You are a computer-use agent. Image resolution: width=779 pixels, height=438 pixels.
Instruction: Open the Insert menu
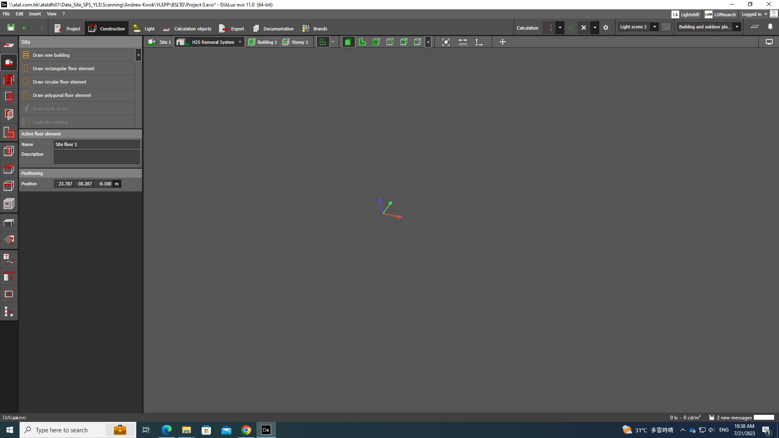point(35,14)
